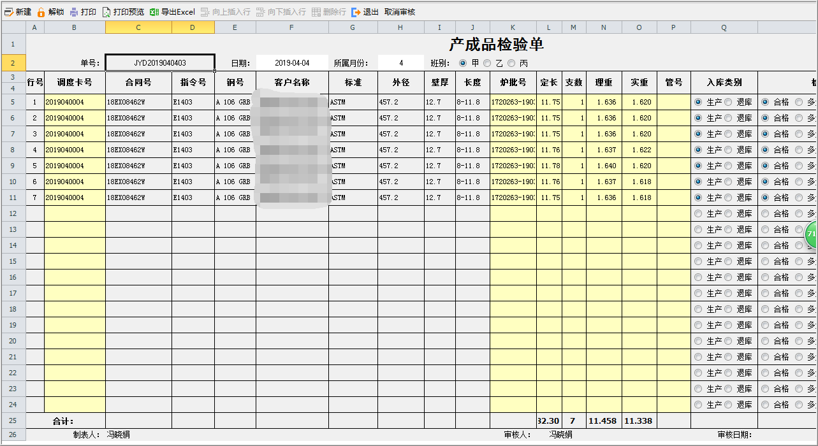Click the 客户名称 column heading
Image resolution: width=818 pixels, height=446 pixels.
tap(292, 83)
